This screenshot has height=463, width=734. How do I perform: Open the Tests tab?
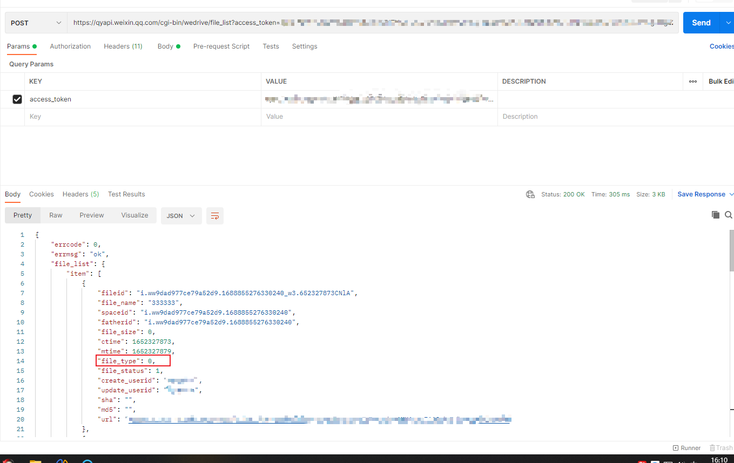coord(271,46)
